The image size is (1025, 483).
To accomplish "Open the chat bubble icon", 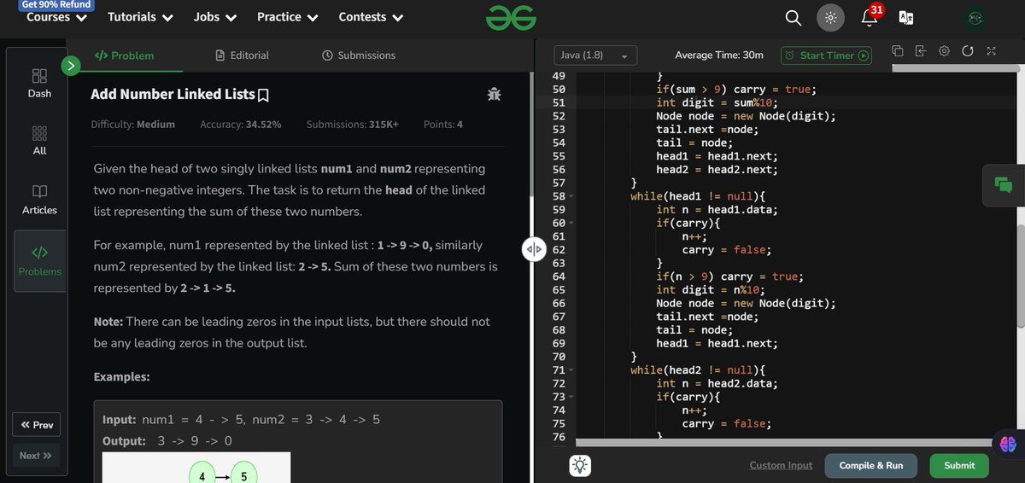I will point(1004,183).
